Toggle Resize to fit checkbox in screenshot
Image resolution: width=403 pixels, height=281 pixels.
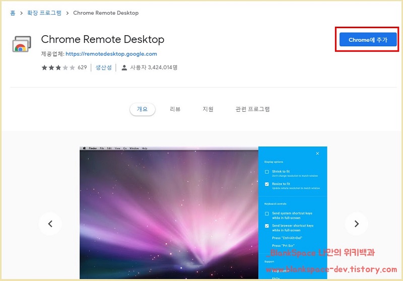pyautogui.click(x=267, y=184)
